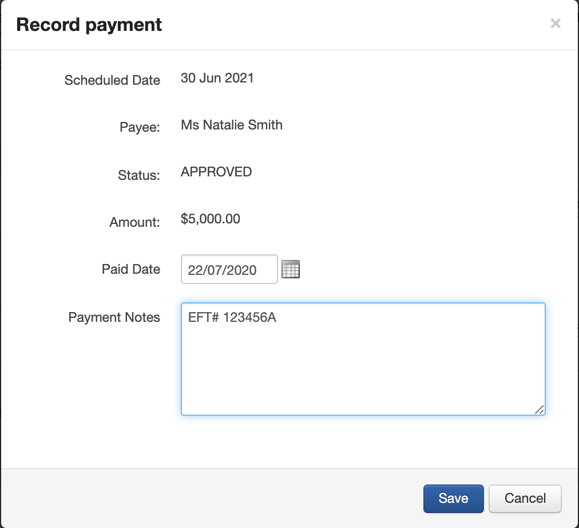Click the Payment Notes label
Viewport: 579px width, 528px height.
point(114,317)
